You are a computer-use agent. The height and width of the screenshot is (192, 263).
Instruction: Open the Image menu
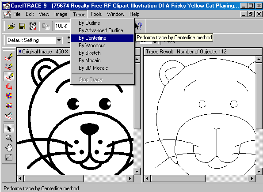click(61, 14)
